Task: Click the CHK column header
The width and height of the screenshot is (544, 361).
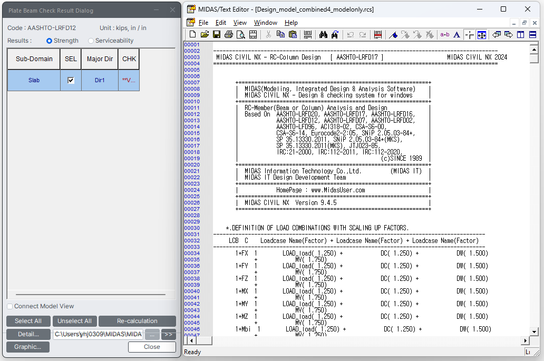Action: pos(129,59)
